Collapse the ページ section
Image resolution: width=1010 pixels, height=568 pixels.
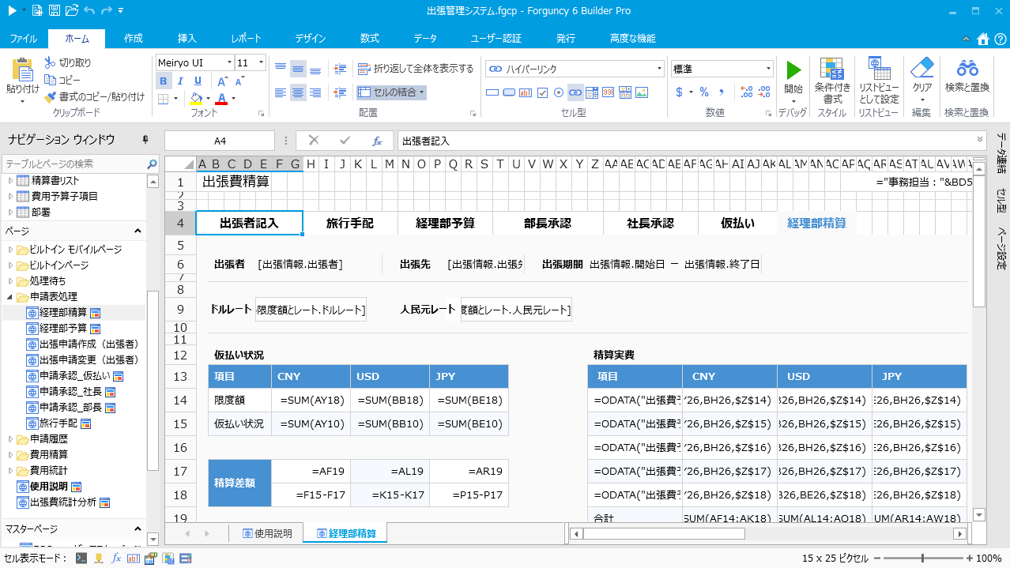point(138,231)
